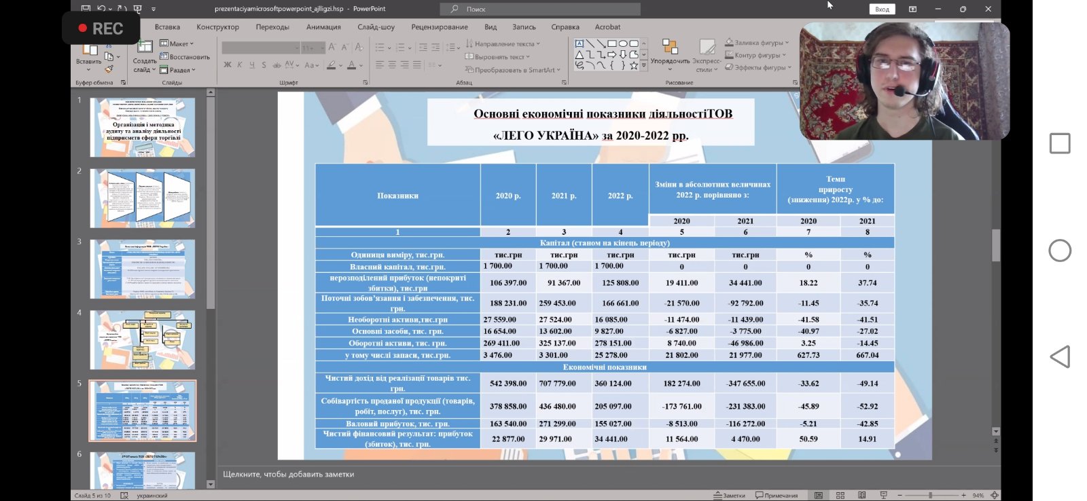This screenshot has width=1087, height=501.
Task: Open the Конструктор tab
Action: [x=217, y=27]
